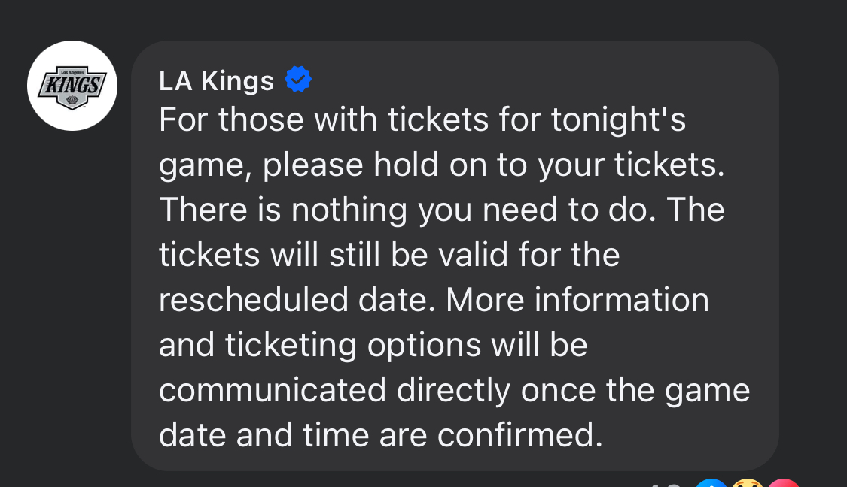The image size is (847, 487).
Task: Click the blue verified badge
Action: point(298,79)
